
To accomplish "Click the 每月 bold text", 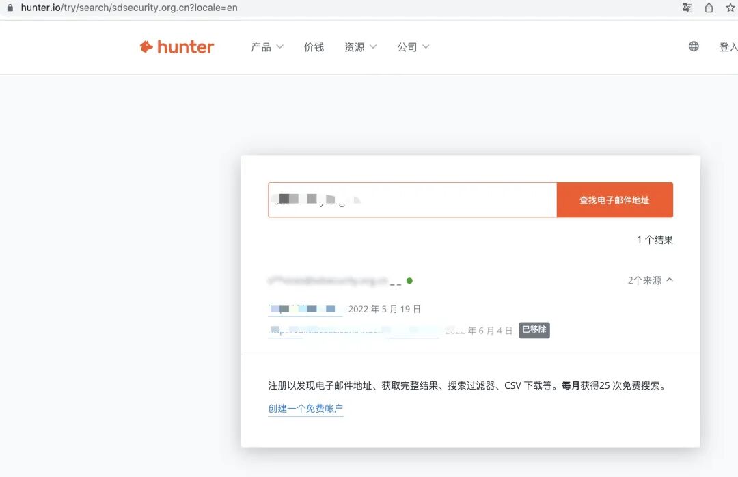I will click(x=571, y=385).
